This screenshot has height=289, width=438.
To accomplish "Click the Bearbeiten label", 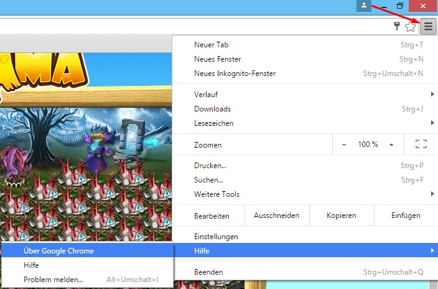I will click(x=212, y=216).
